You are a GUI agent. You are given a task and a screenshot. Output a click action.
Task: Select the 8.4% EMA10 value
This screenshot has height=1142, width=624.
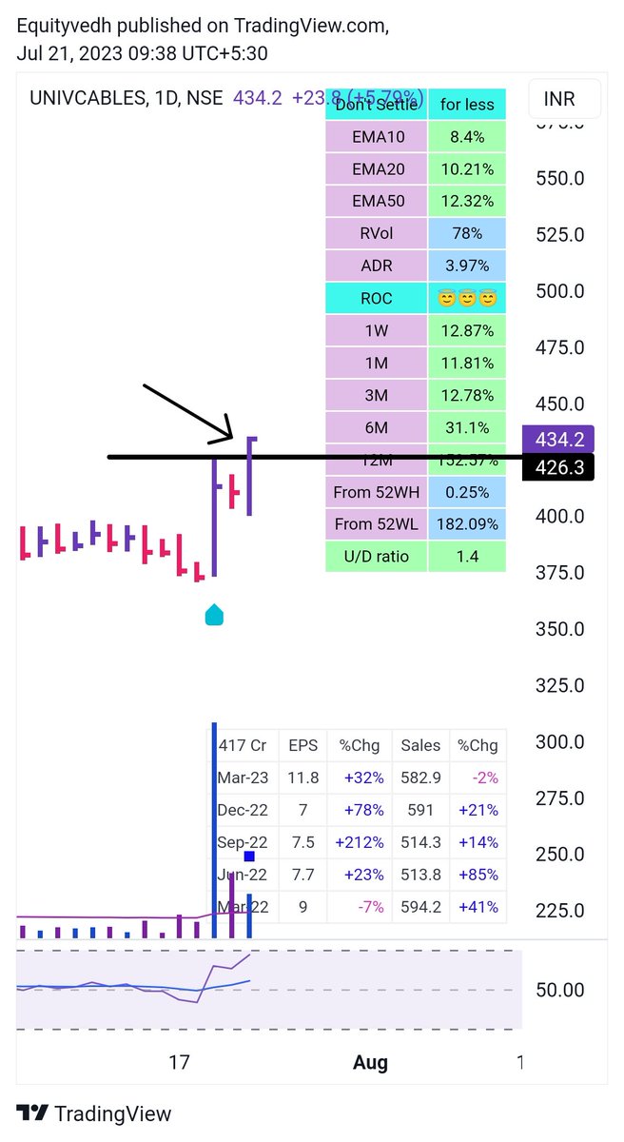tap(467, 137)
